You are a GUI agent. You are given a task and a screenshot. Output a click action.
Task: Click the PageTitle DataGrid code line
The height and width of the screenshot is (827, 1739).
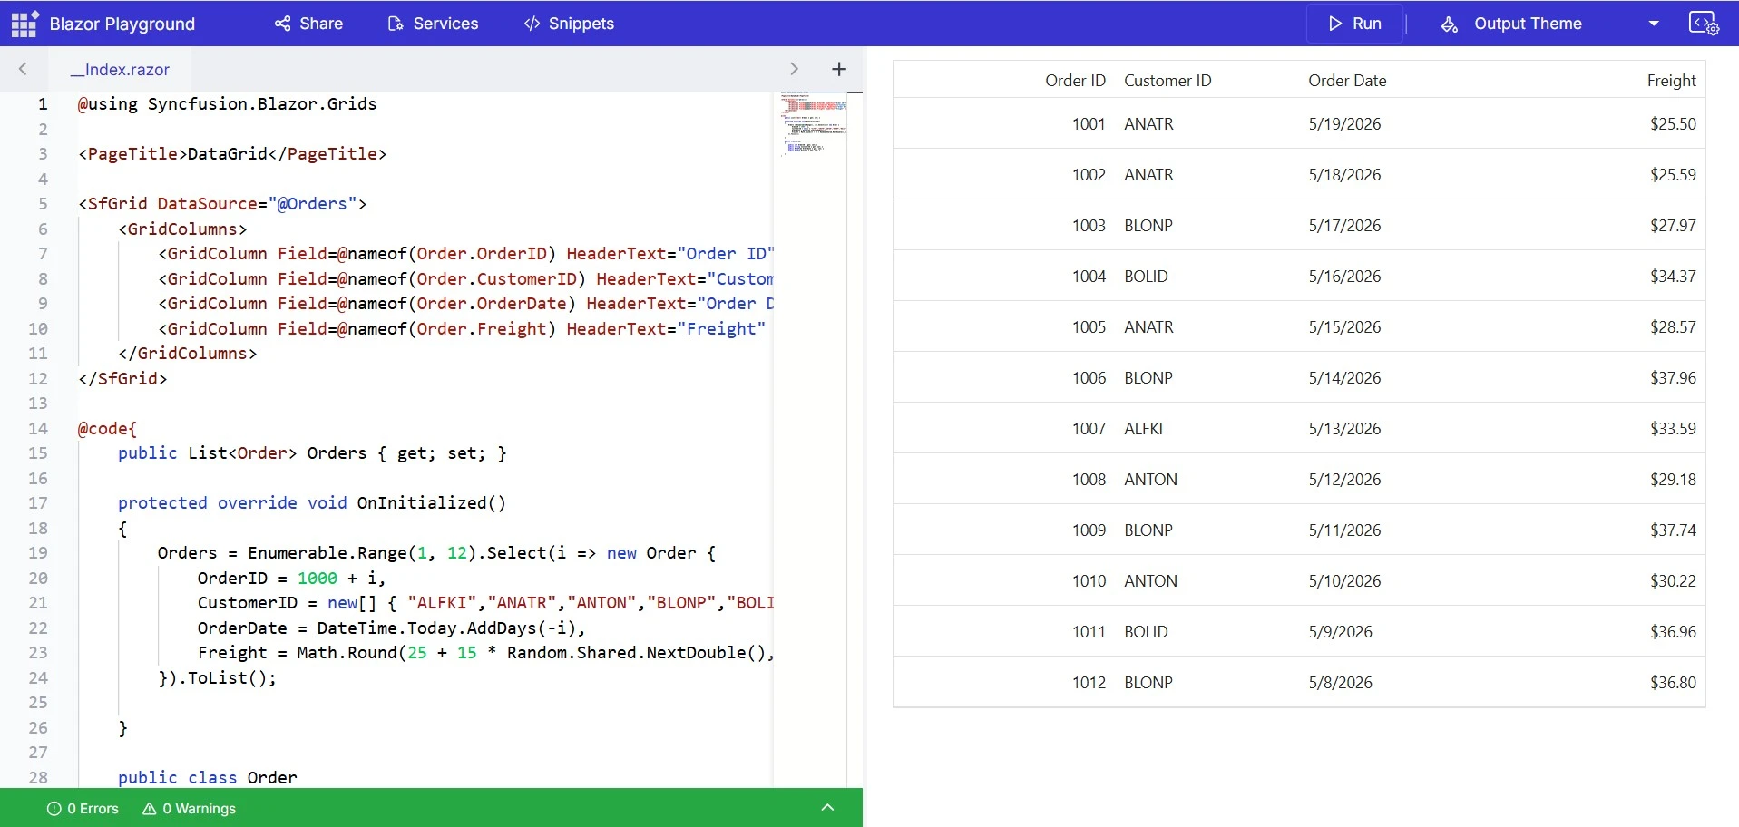point(232,154)
